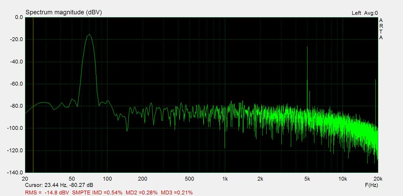Click the 100 Hz frequency axis label
Screen dimensions: 403x196
tap(107, 178)
